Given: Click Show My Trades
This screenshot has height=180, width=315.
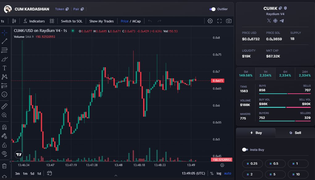Looking at the screenshot, I should [102, 21].
